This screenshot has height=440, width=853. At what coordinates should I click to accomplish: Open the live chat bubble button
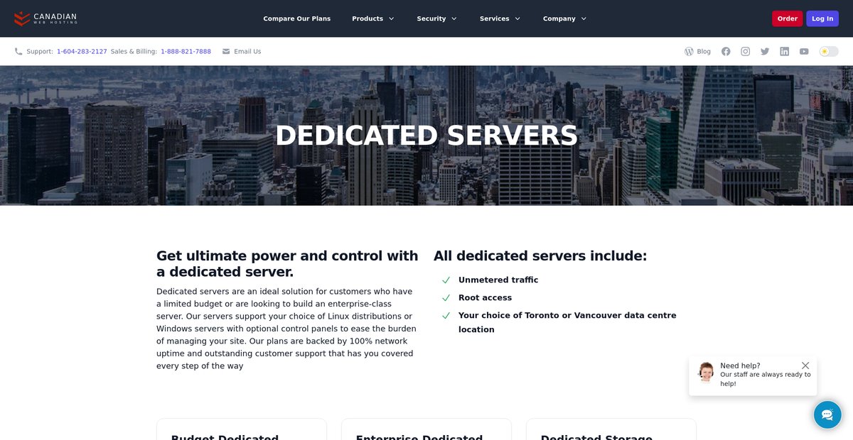[x=827, y=414]
